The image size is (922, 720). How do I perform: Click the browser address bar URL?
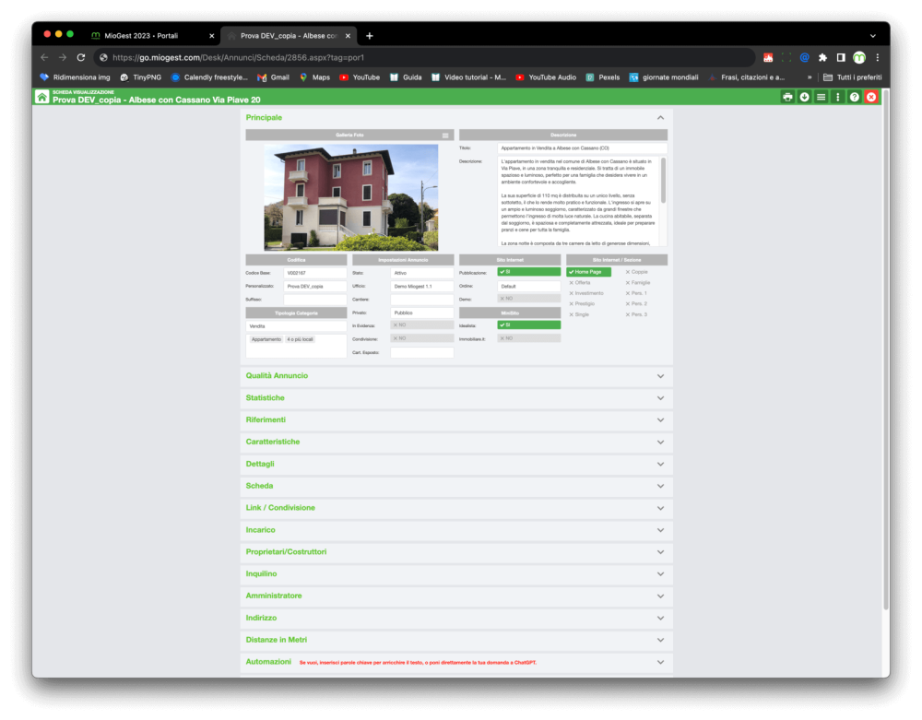(x=238, y=57)
